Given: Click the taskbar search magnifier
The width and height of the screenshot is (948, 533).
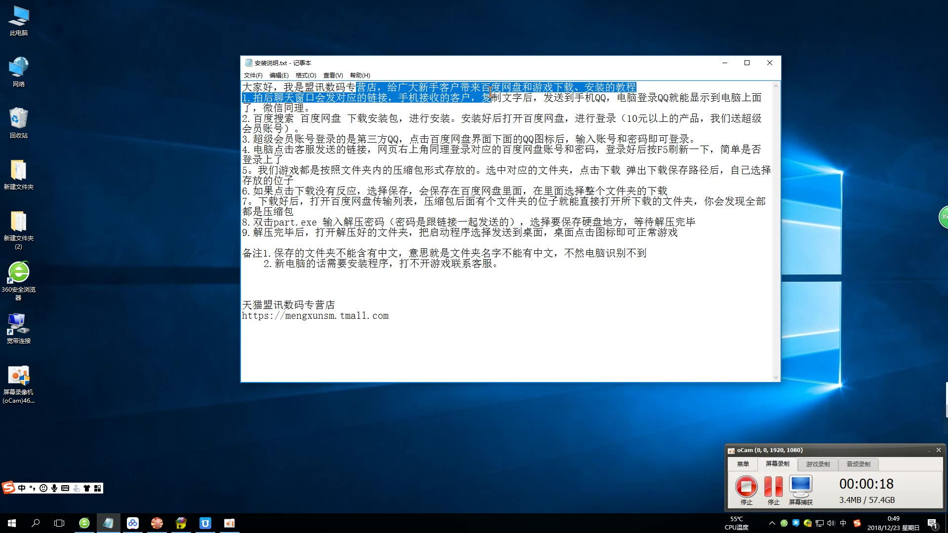Looking at the screenshot, I should [x=36, y=523].
